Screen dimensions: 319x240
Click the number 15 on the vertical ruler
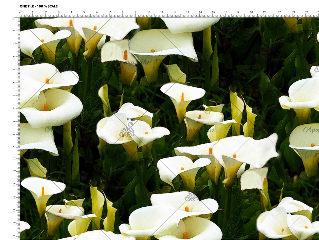14,210
